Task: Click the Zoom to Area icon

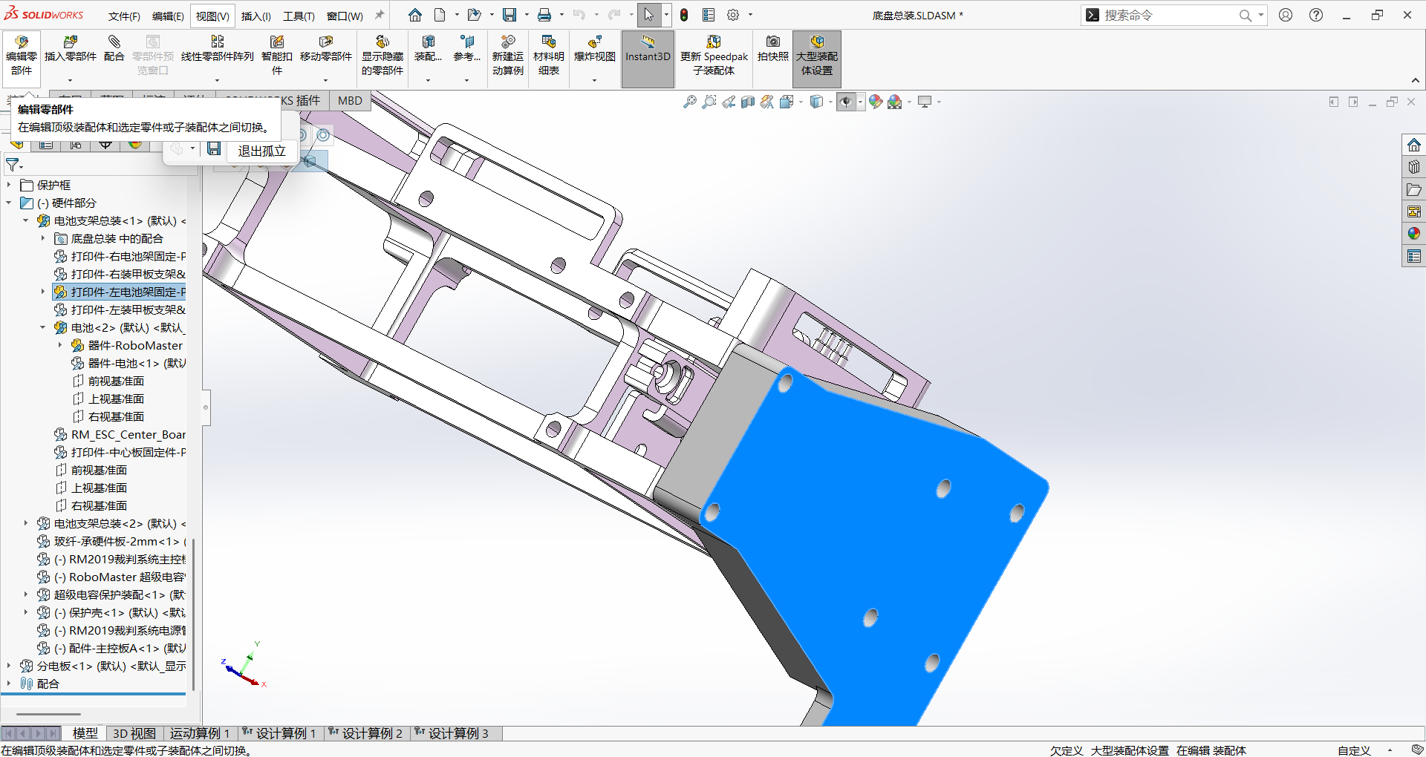Action: tap(709, 102)
